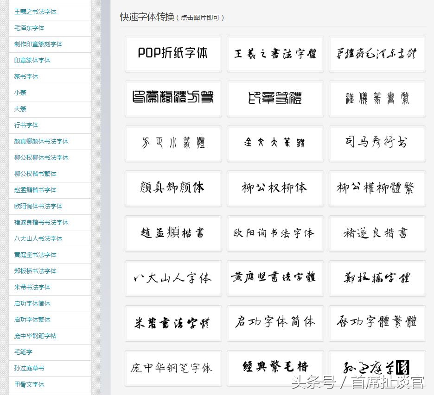This screenshot has width=434, height=395.
Task: Click the 庞中华钢笔字体 sample image
Action: [173, 368]
